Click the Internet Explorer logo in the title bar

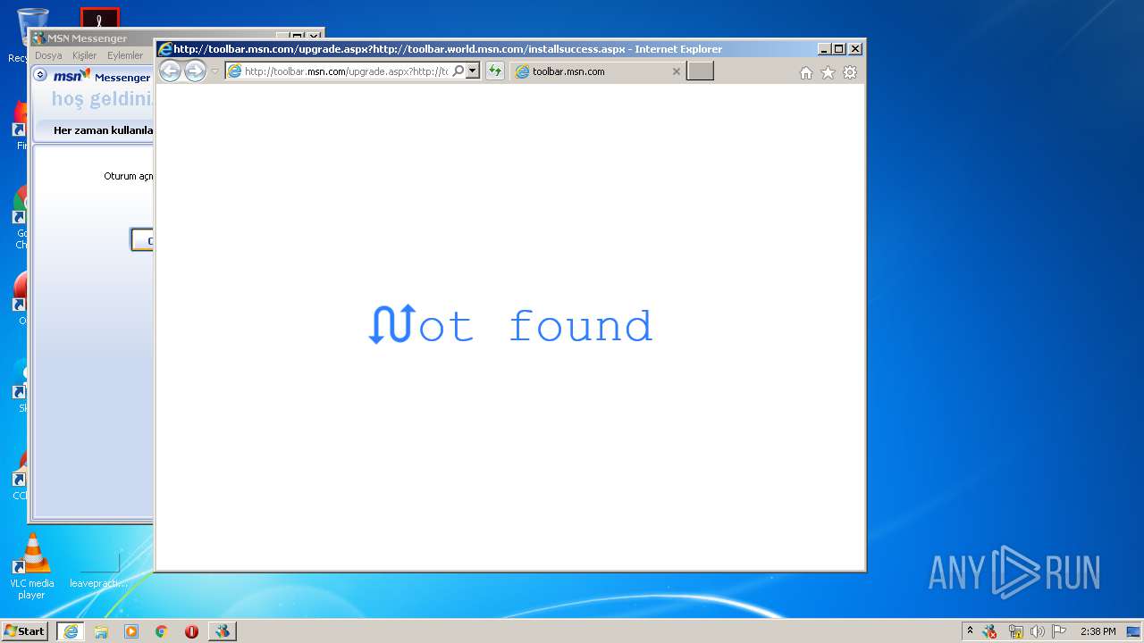(165, 49)
